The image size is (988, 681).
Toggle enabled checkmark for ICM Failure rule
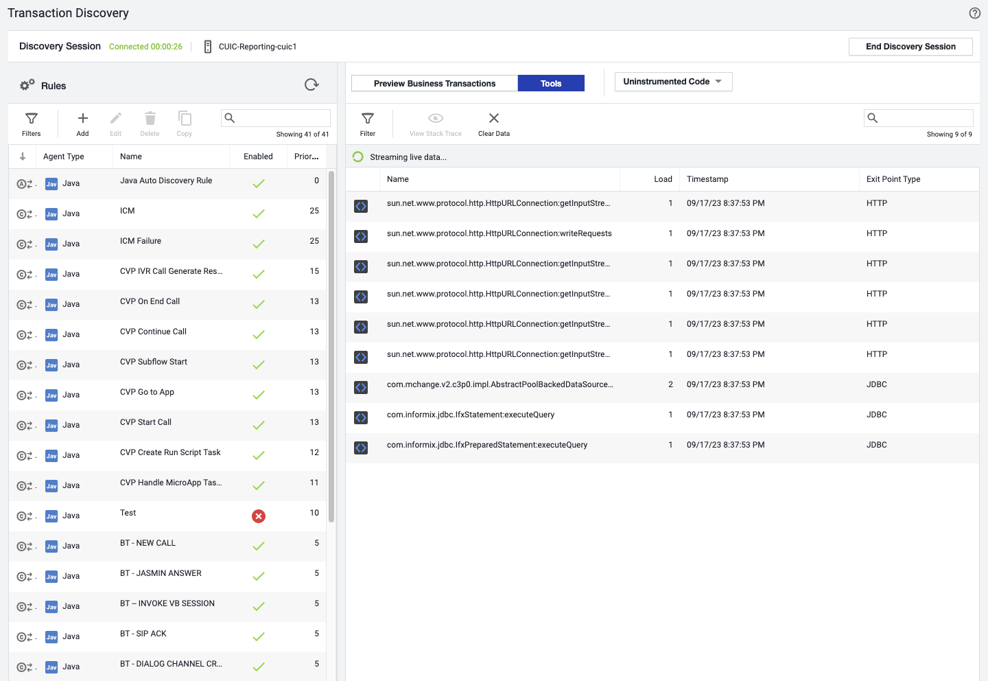[x=259, y=244]
